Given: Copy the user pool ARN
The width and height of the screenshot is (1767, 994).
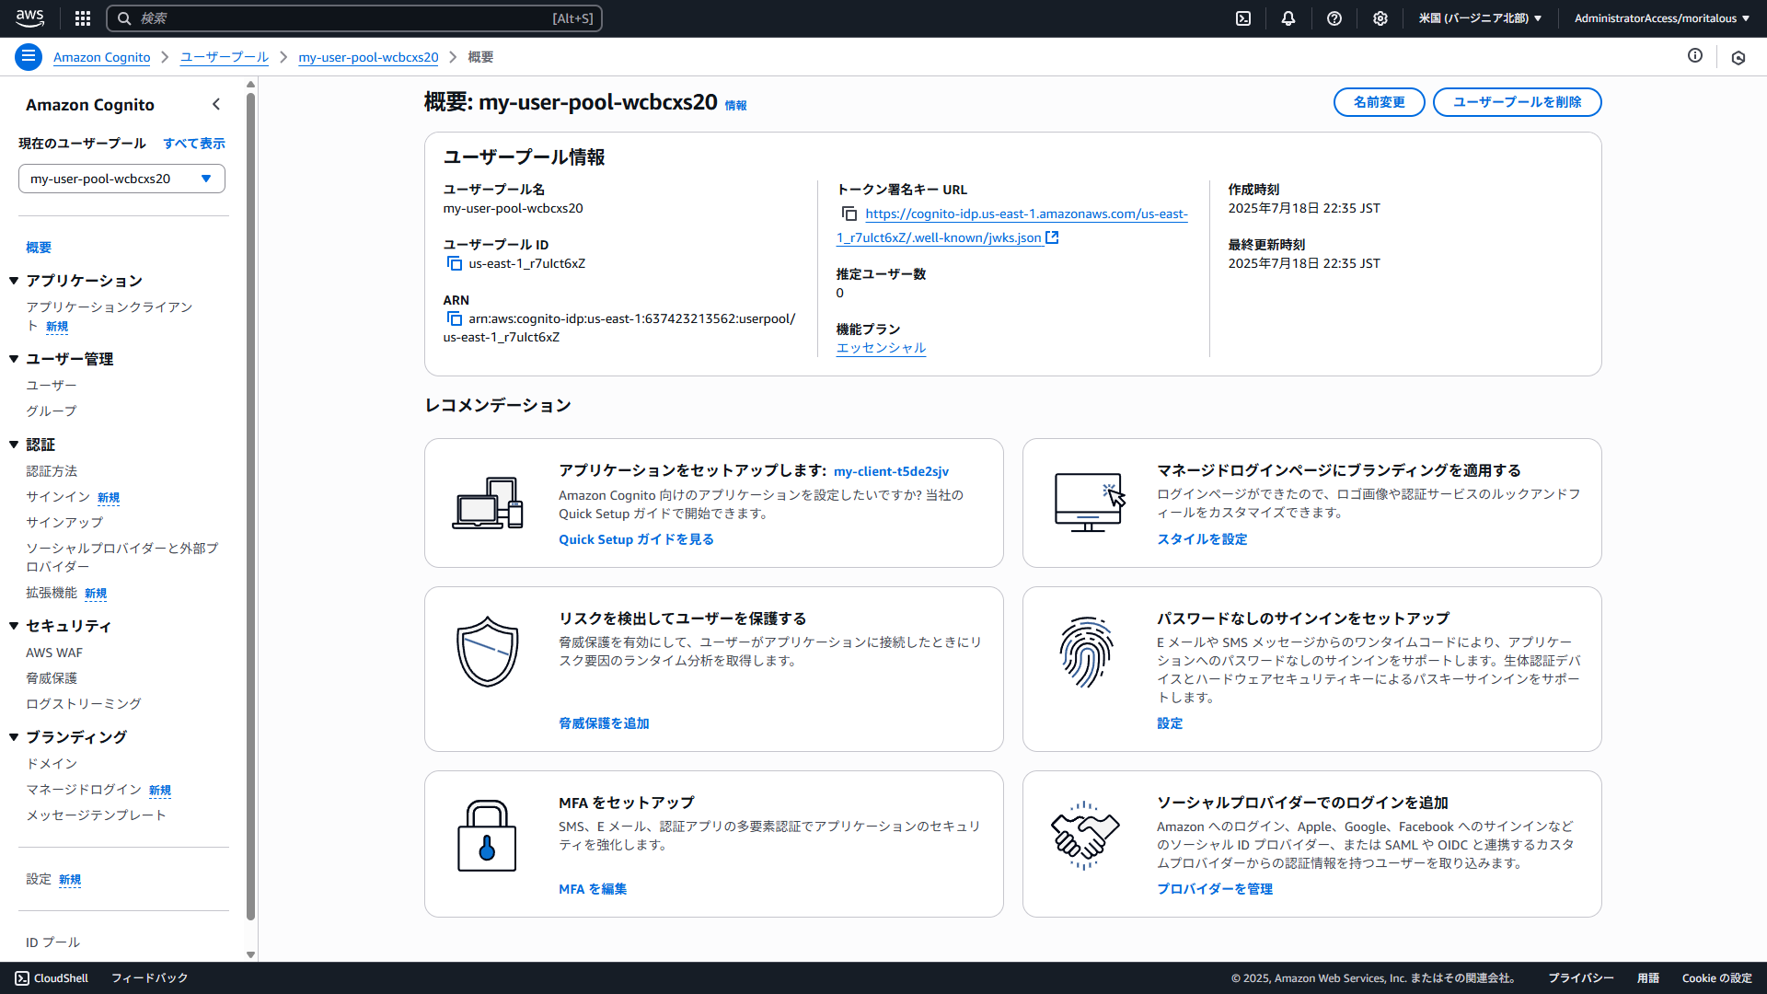Looking at the screenshot, I should (x=454, y=318).
